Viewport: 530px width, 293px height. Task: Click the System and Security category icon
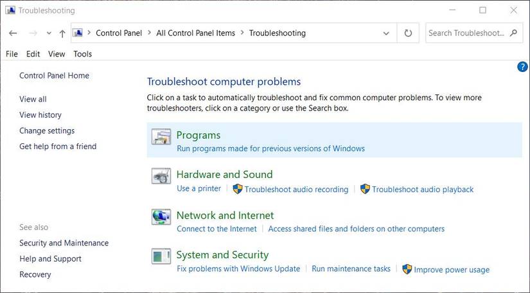(x=161, y=256)
